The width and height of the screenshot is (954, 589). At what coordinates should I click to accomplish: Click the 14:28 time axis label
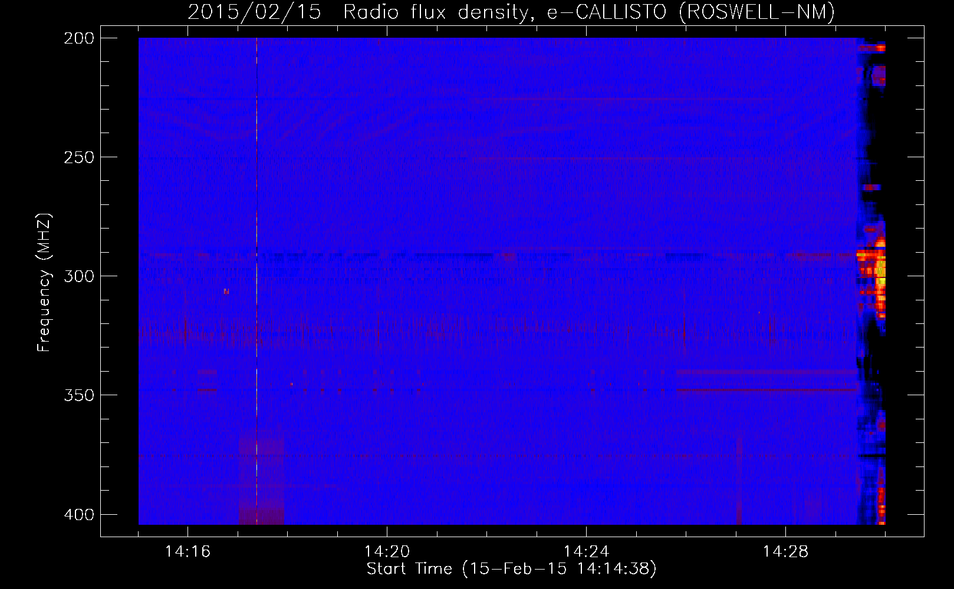[x=785, y=552]
